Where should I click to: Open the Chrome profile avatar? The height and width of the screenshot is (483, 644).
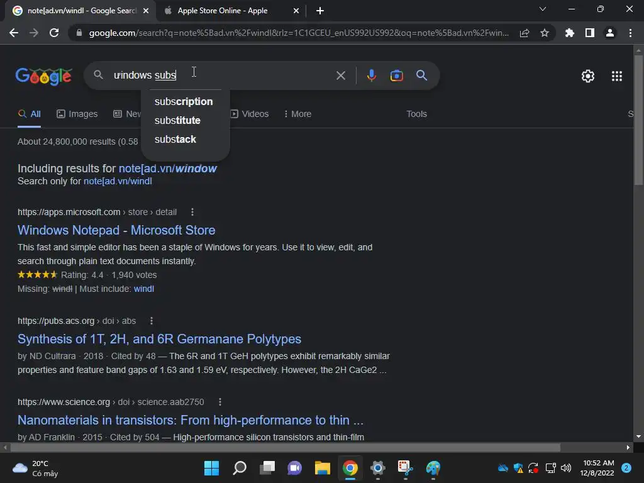click(x=610, y=33)
